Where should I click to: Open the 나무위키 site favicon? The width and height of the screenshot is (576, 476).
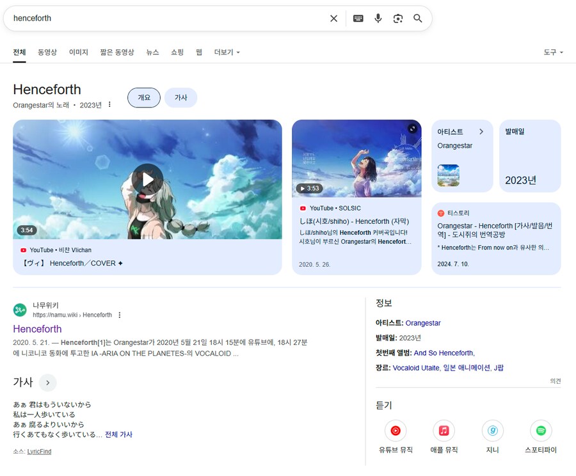(x=20, y=310)
